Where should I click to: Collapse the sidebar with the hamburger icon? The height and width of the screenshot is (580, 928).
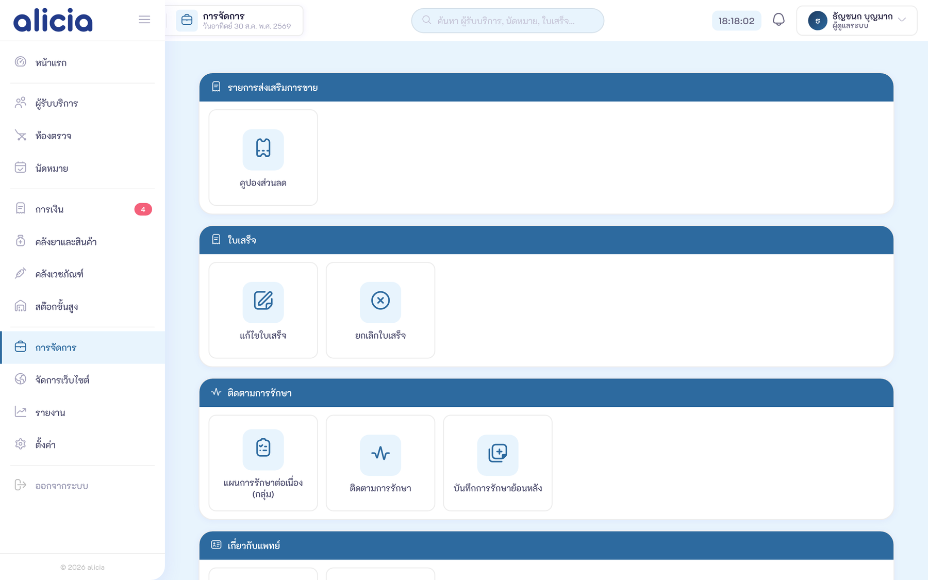(x=144, y=20)
